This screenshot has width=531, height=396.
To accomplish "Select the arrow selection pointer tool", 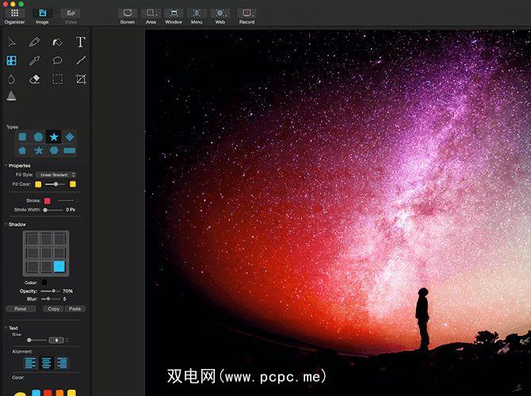I will pyautogui.click(x=12, y=42).
